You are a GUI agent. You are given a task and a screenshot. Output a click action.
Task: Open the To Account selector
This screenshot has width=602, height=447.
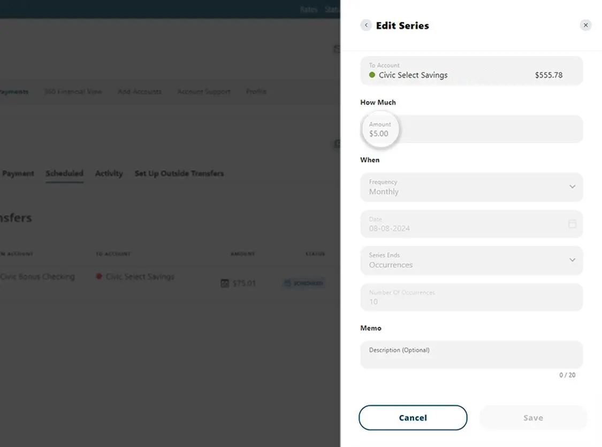(x=471, y=71)
